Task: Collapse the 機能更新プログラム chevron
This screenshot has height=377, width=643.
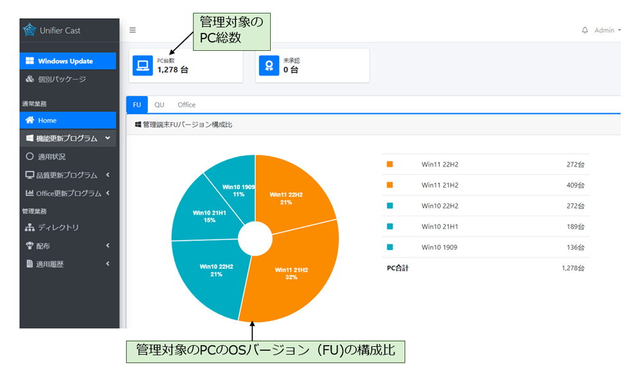Action: coord(107,138)
